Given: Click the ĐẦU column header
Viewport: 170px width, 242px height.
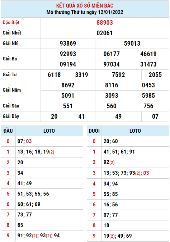Looking at the screenshot, I should [8, 131].
